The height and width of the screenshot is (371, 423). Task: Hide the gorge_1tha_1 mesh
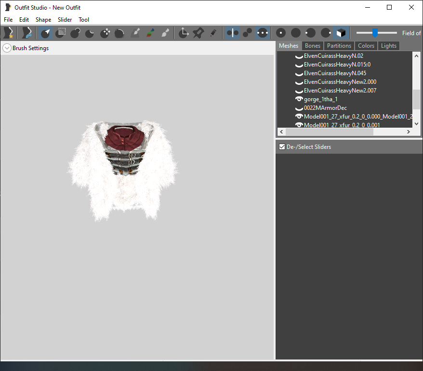(299, 99)
